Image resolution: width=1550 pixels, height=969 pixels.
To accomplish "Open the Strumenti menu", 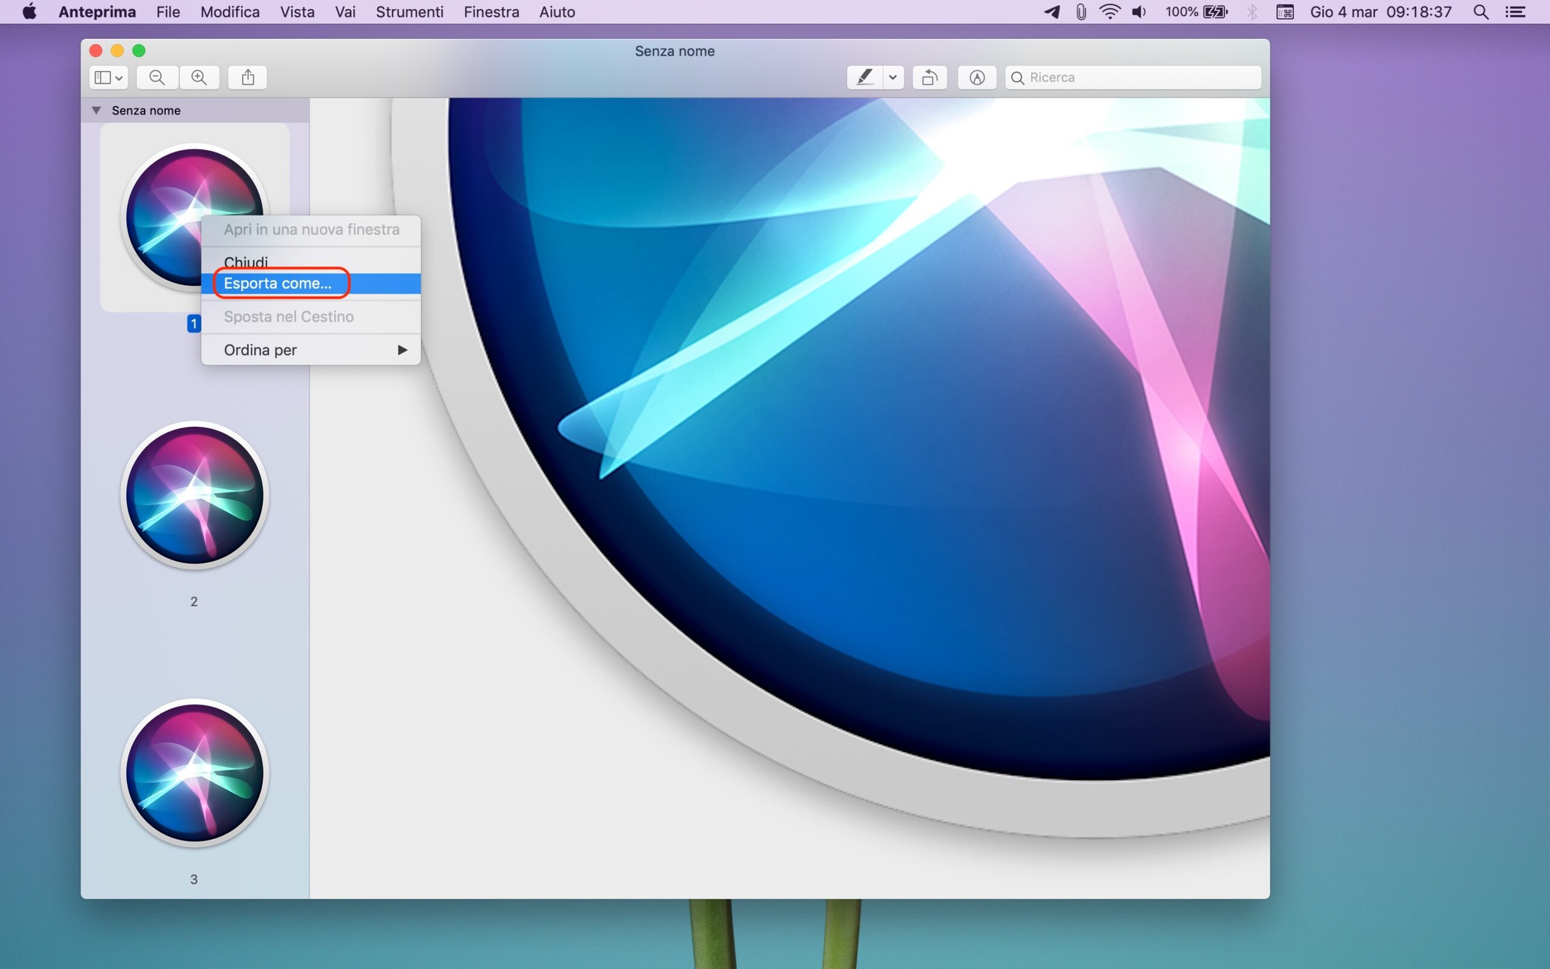I will 409,12.
